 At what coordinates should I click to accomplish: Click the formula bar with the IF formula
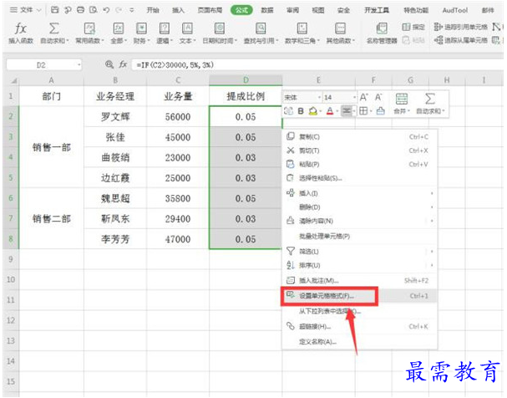click(x=317, y=64)
